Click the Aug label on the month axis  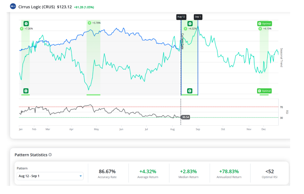172,129
